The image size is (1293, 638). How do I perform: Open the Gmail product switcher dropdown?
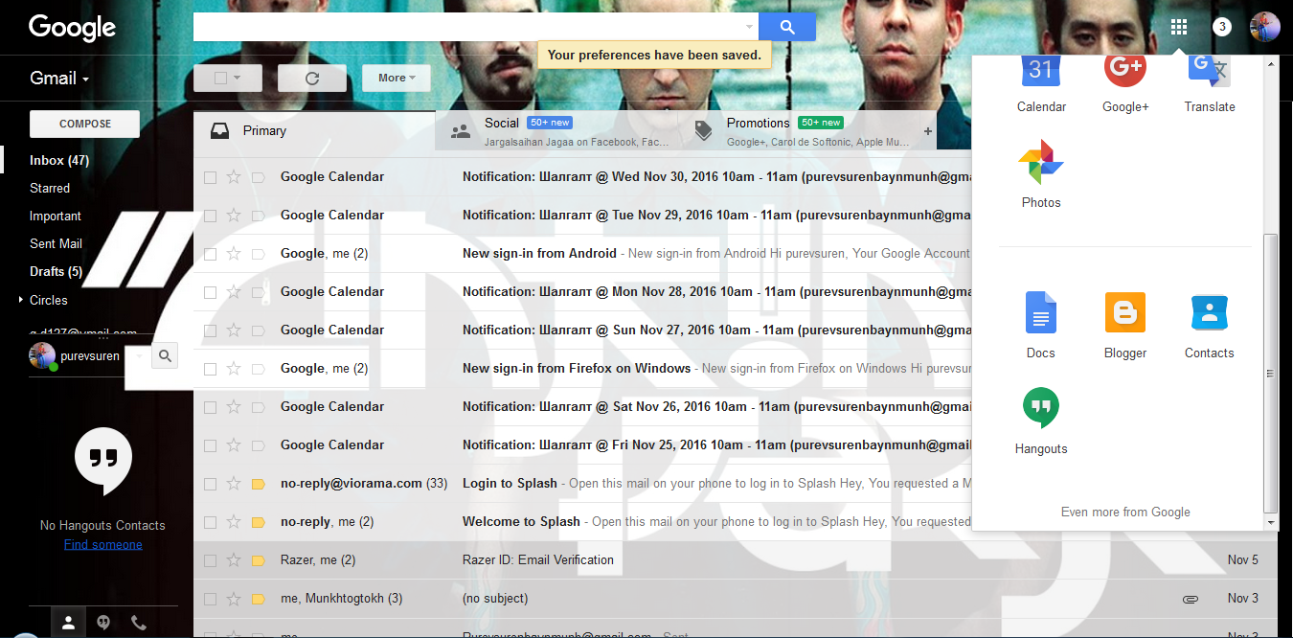point(59,79)
